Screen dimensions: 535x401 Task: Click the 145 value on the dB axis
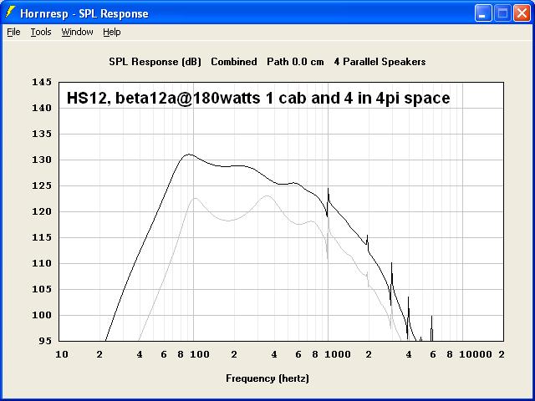42,82
